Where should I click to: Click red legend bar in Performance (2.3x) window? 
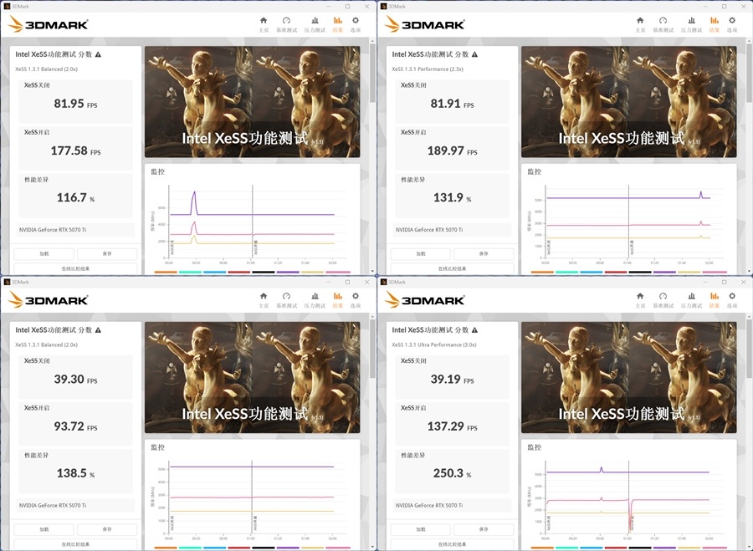click(616, 272)
